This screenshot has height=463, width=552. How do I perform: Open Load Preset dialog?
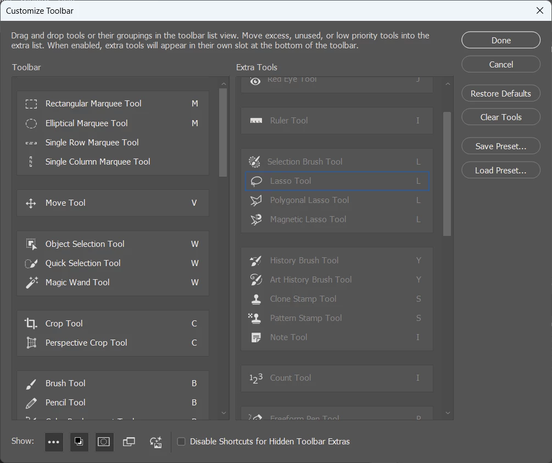pos(501,171)
